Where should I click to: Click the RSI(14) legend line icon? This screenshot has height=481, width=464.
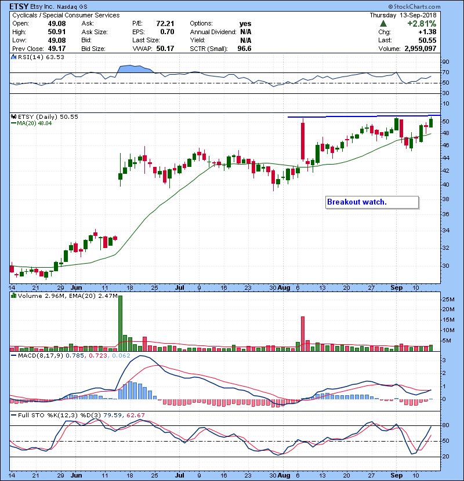(13, 57)
